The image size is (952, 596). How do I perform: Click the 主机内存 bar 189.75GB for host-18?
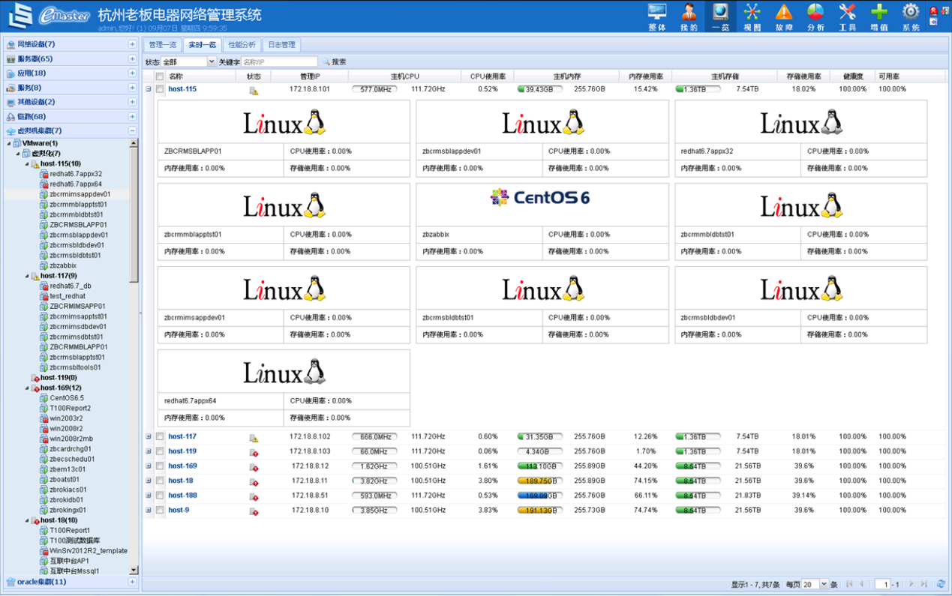539,481
